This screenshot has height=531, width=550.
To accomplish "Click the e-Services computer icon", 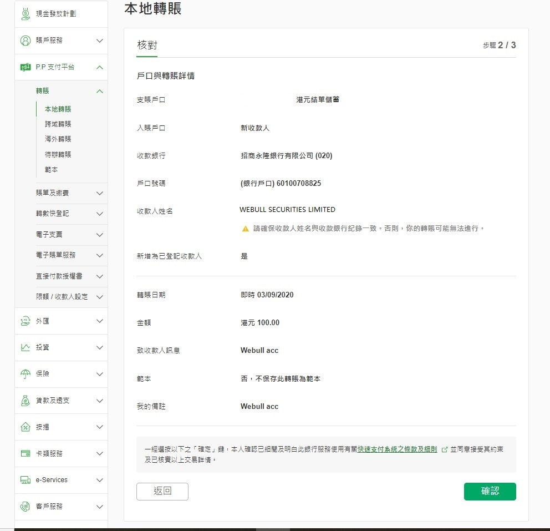I will pyautogui.click(x=26, y=480).
